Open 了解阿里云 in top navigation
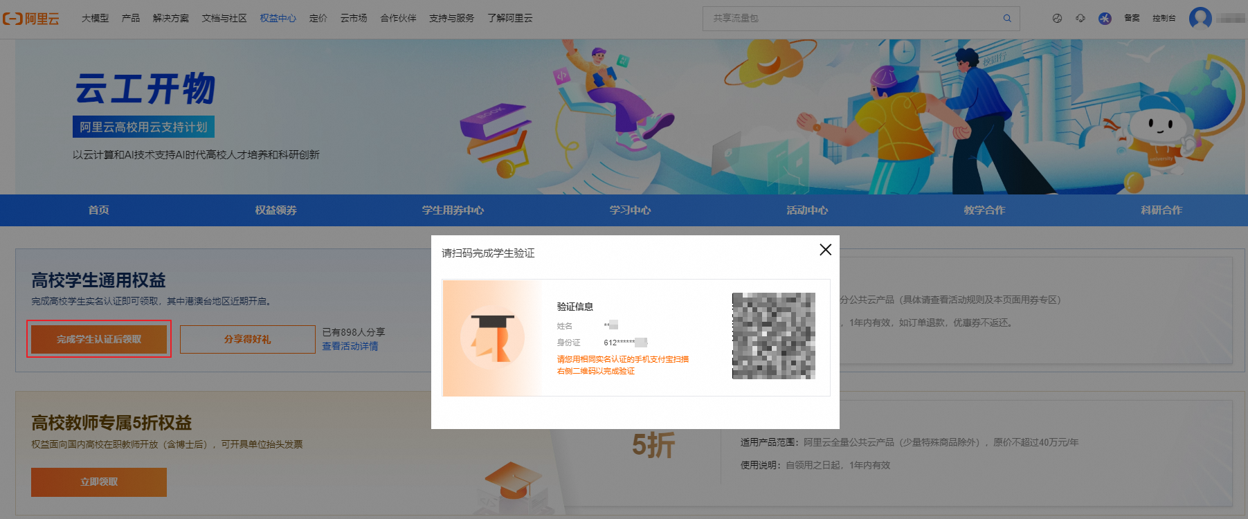Viewport: 1248px width, 519px height. [510, 19]
